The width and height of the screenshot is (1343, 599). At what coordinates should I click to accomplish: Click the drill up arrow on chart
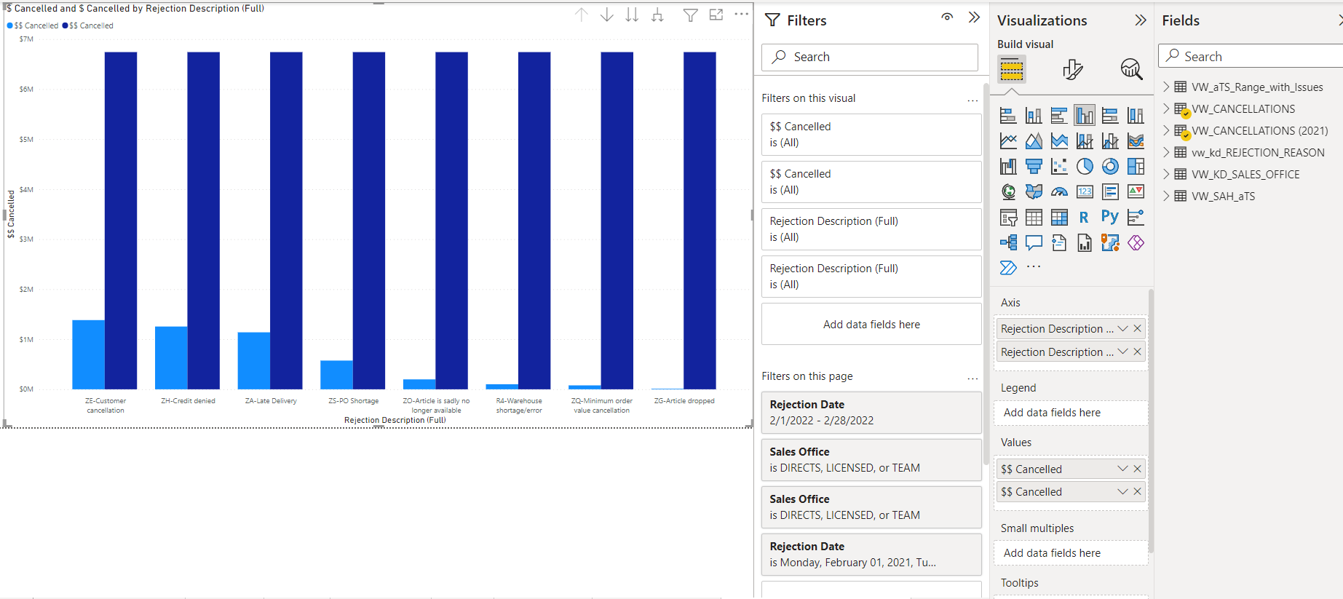click(582, 15)
